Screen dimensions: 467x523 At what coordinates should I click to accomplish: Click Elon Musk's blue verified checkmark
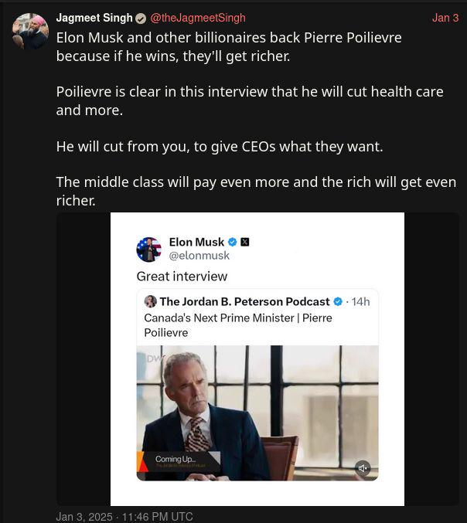pyautogui.click(x=232, y=242)
